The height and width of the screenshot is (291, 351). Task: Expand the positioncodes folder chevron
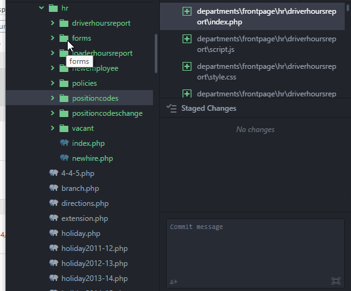click(53, 98)
